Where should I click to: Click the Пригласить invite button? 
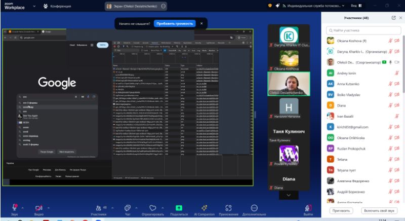pos(341,210)
